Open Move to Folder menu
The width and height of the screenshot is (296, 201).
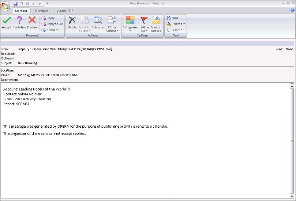point(85,24)
